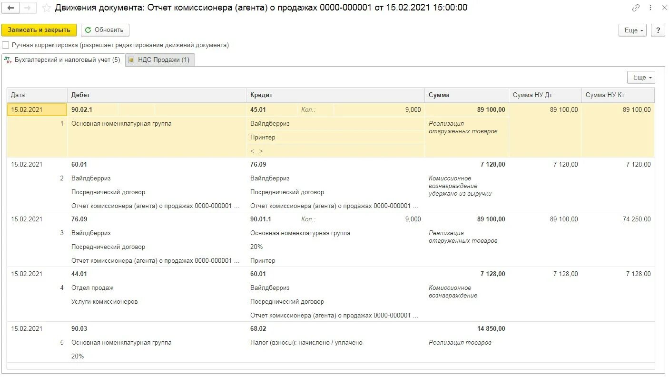The image size is (669, 377).
Task: Open the table's Еще dropdown menu
Action: coord(641,77)
